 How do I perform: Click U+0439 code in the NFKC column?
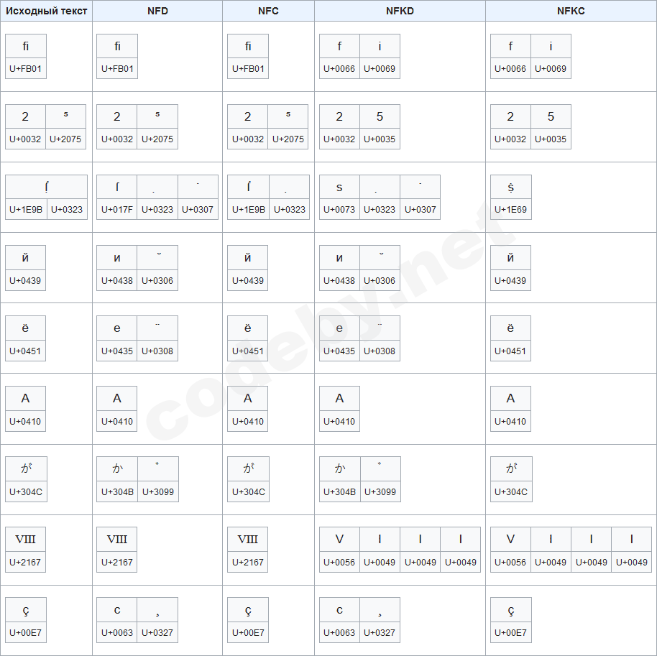(510, 281)
